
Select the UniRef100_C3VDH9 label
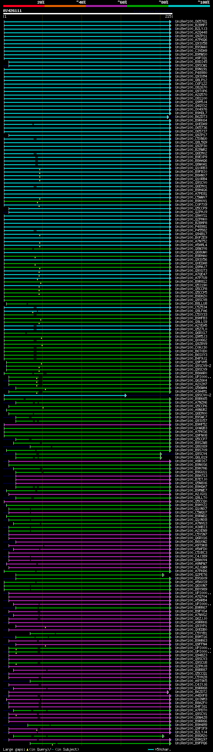(x=191, y=51)
